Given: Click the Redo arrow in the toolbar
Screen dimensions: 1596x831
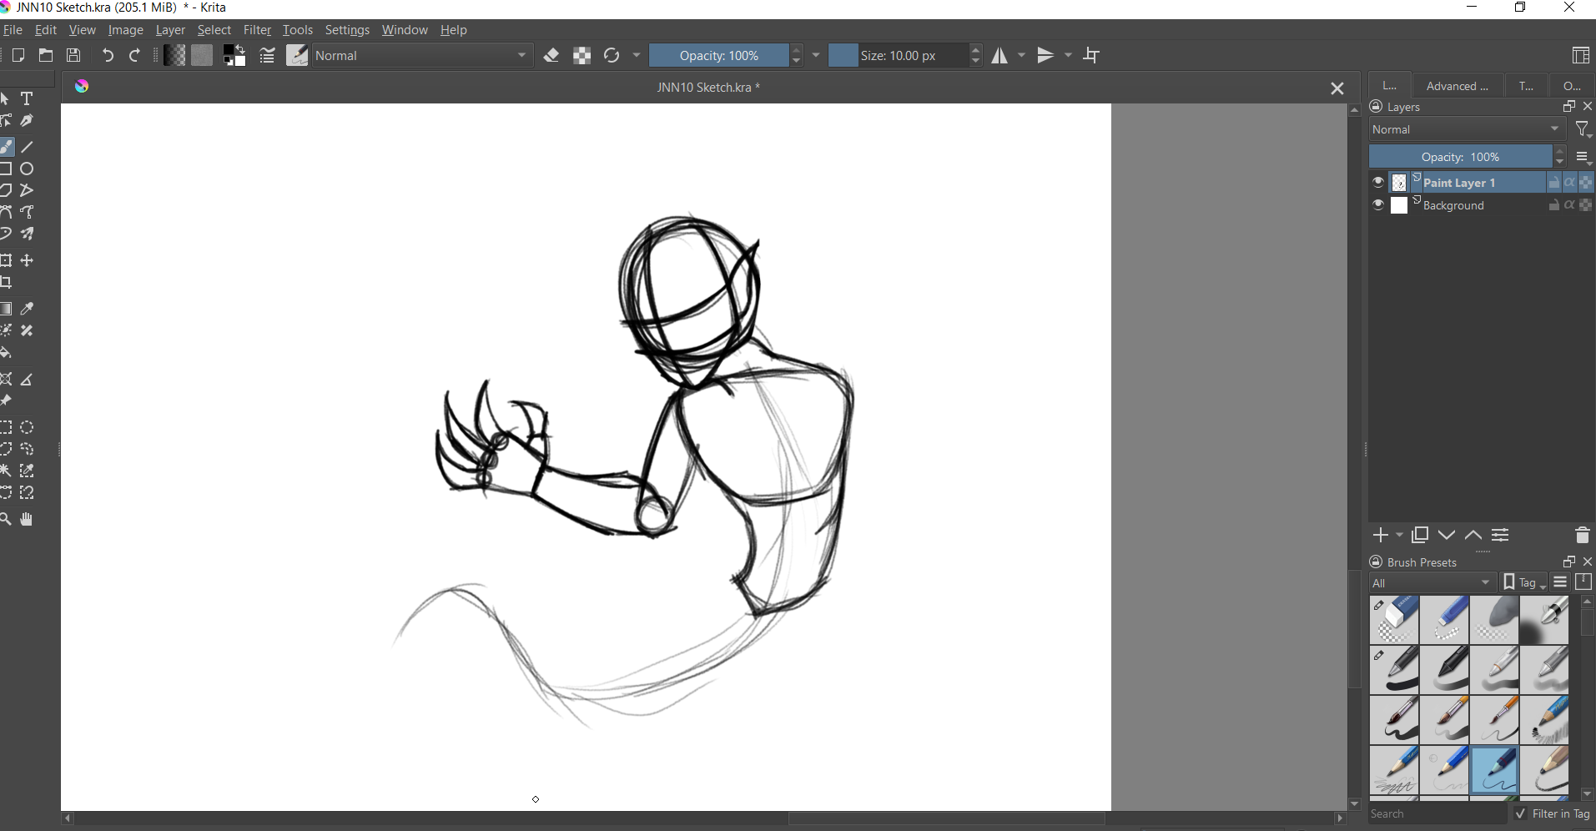Looking at the screenshot, I should [135, 56].
